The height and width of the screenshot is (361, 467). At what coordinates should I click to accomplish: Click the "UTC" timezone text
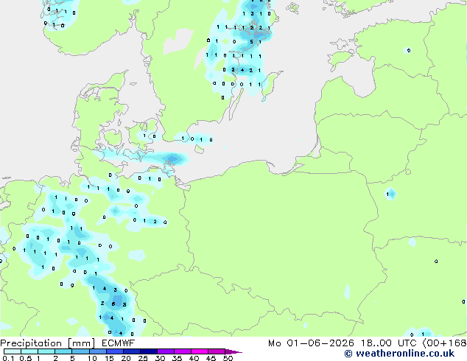pos(407,343)
